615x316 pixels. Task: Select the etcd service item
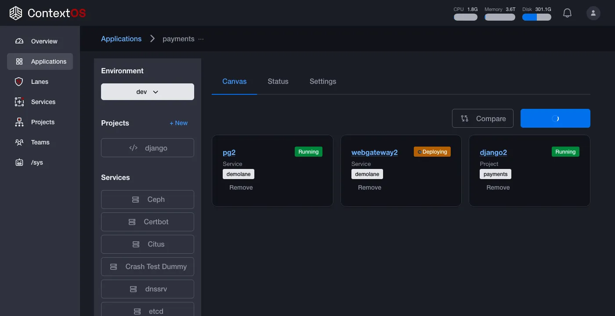[148, 309]
